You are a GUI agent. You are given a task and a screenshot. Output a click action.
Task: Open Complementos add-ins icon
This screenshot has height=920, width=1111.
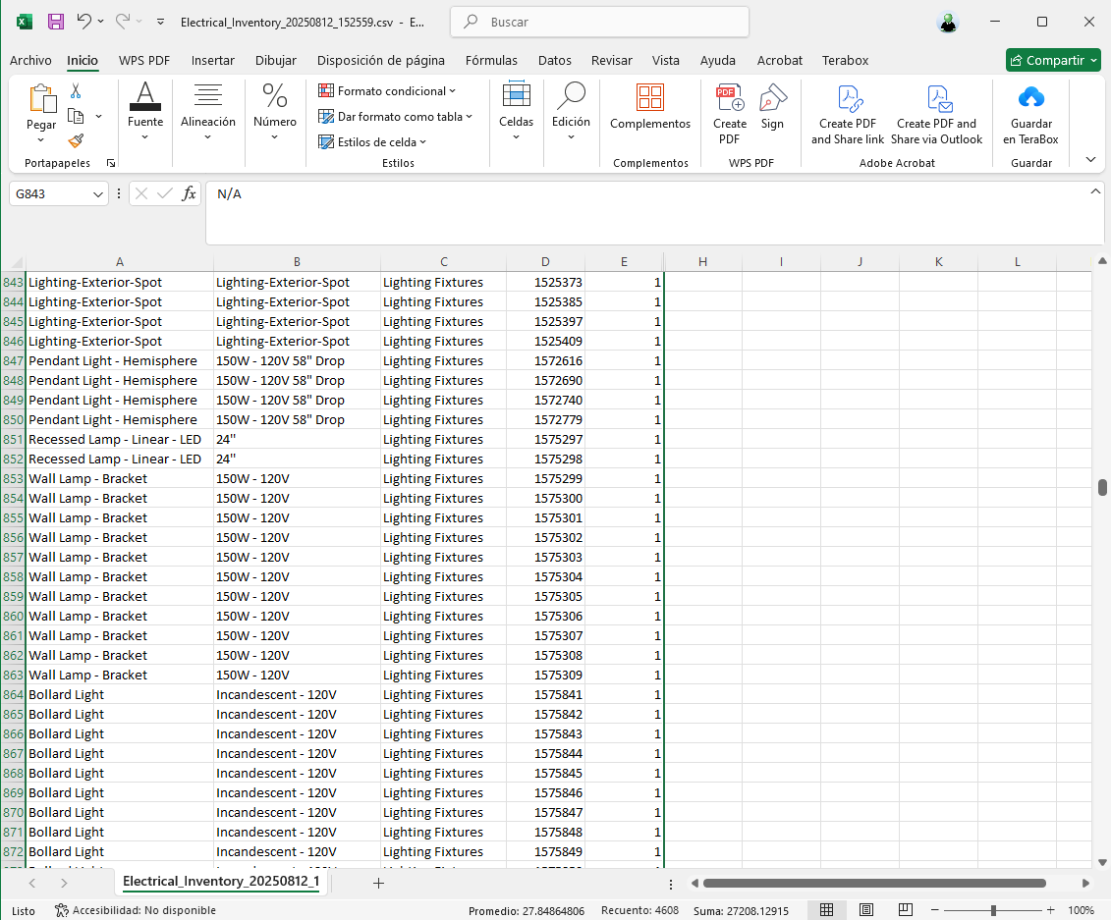(x=649, y=98)
